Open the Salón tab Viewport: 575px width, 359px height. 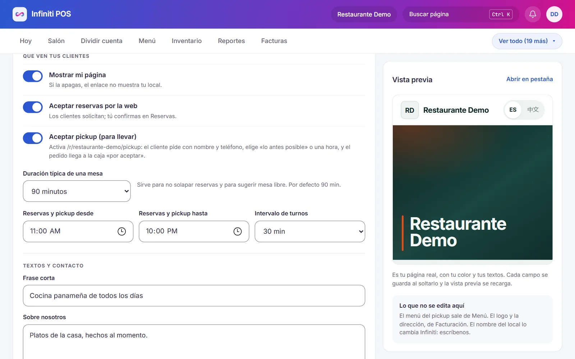pos(56,41)
